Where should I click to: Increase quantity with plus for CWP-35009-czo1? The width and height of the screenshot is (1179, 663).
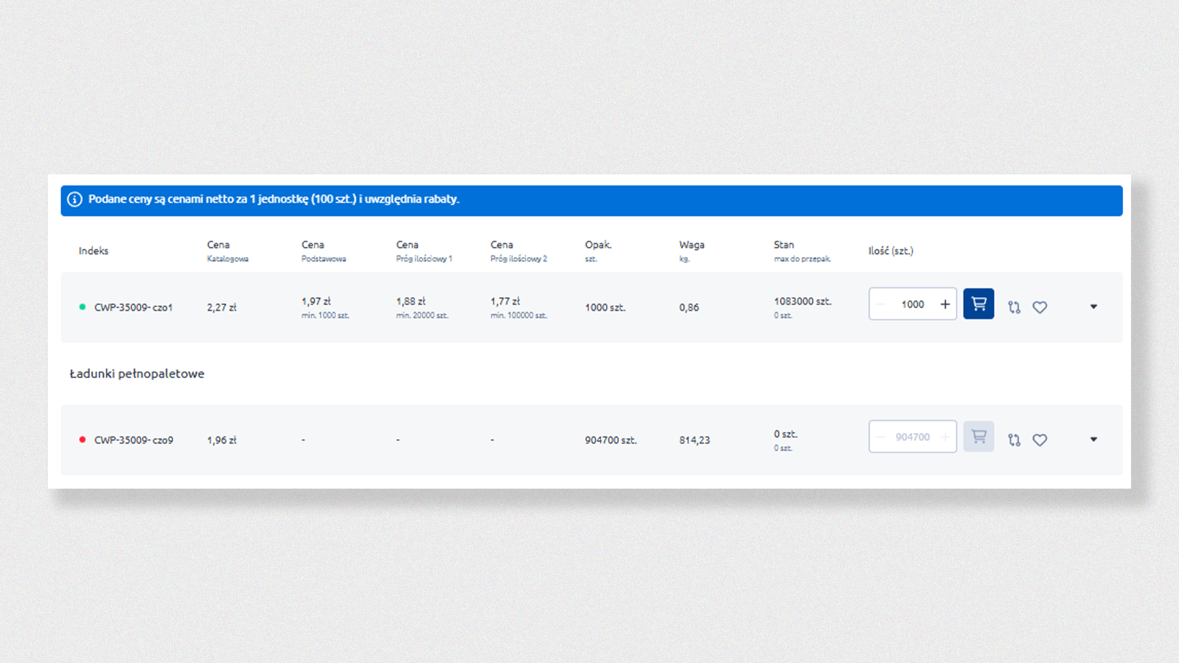point(945,304)
